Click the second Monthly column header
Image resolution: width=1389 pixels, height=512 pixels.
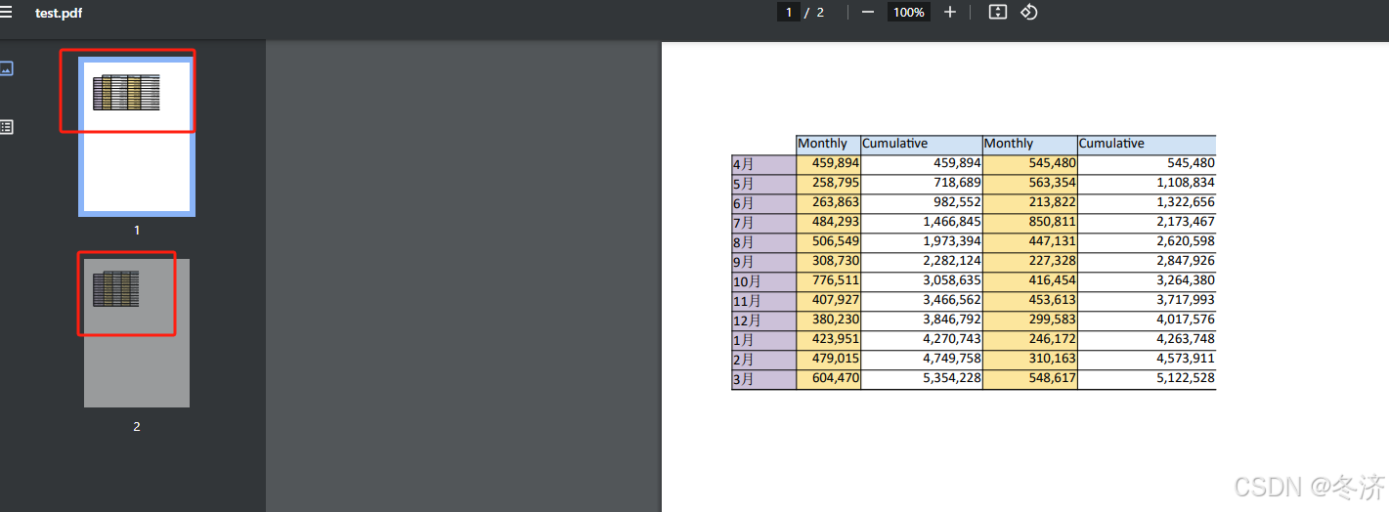(x=1008, y=144)
